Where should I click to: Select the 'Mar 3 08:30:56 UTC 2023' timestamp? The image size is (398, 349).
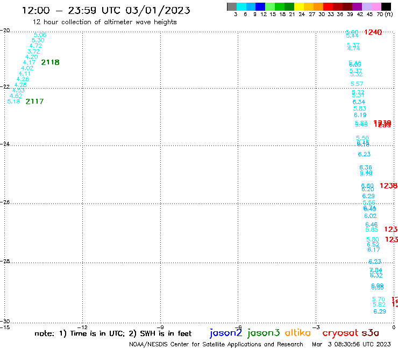pyautogui.click(x=351, y=344)
